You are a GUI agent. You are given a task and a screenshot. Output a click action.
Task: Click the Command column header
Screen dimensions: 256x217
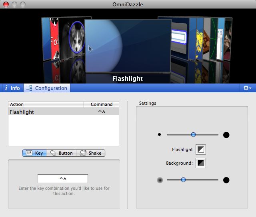(x=102, y=104)
